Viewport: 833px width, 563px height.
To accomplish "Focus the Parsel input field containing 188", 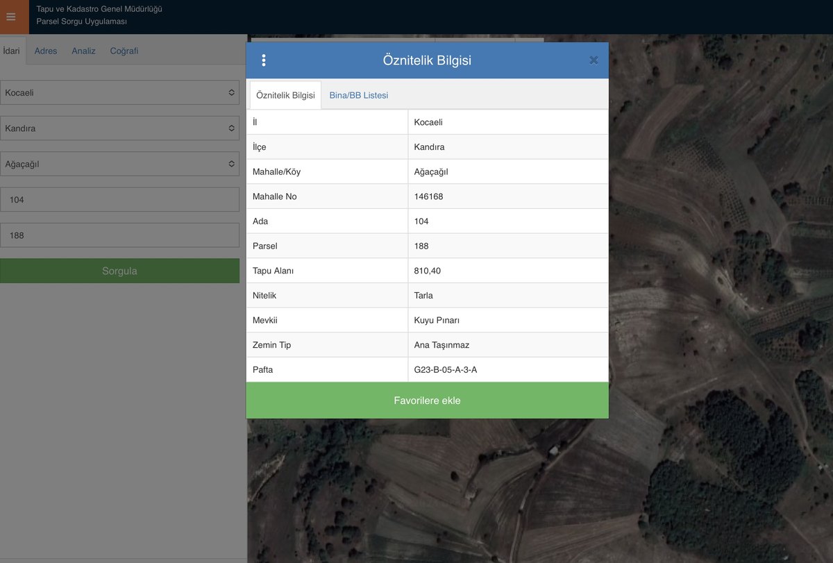I will [x=119, y=235].
